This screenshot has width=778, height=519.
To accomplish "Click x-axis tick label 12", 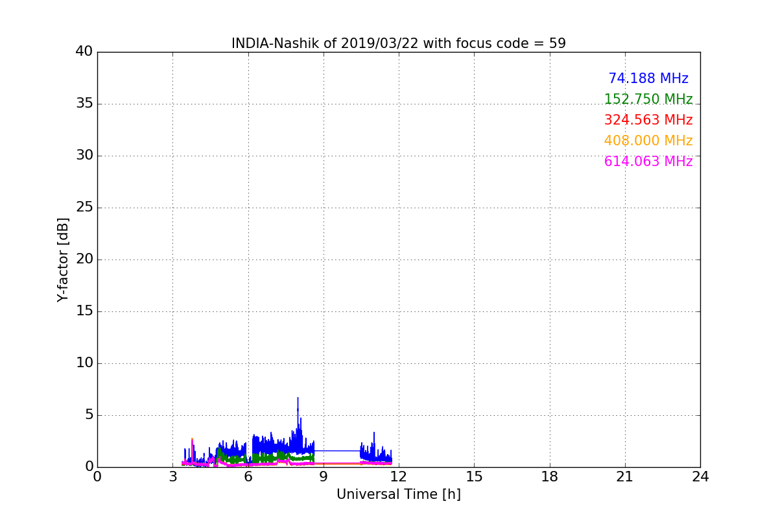I will coord(399,477).
